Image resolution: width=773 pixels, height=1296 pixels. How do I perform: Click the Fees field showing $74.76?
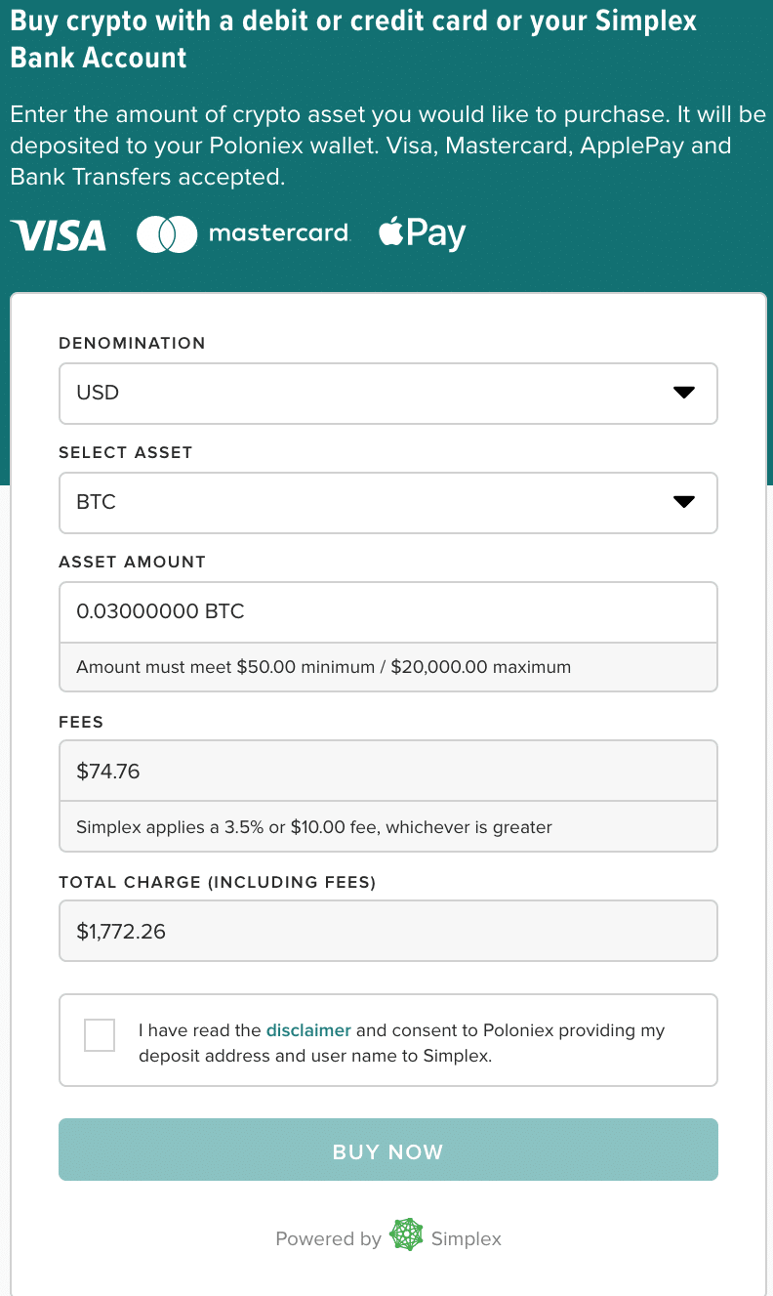coord(388,772)
